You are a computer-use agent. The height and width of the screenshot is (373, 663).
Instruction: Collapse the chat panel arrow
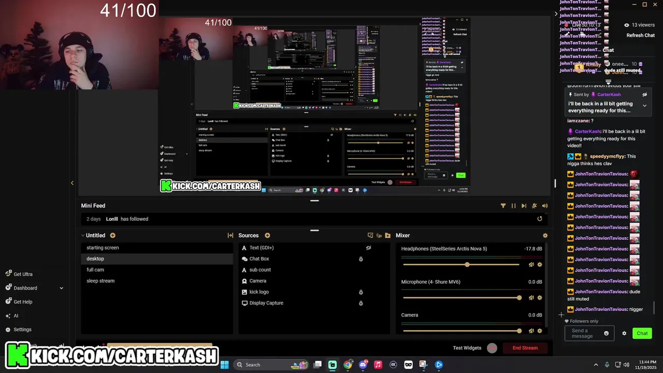click(x=556, y=13)
